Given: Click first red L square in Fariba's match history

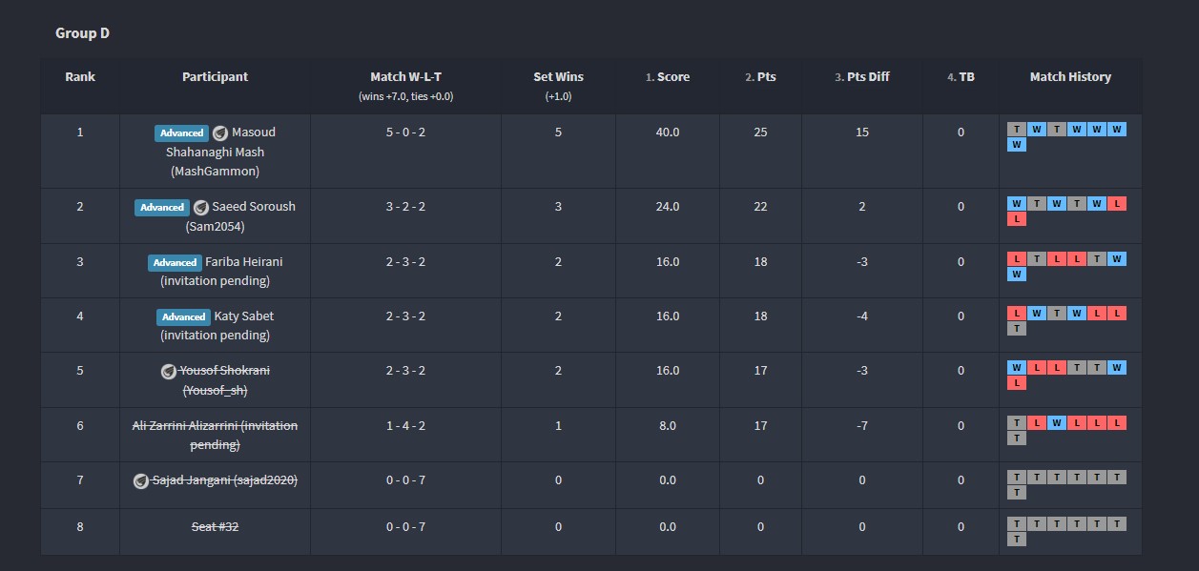Looking at the screenshot, I should click(x=1017, y=258).
